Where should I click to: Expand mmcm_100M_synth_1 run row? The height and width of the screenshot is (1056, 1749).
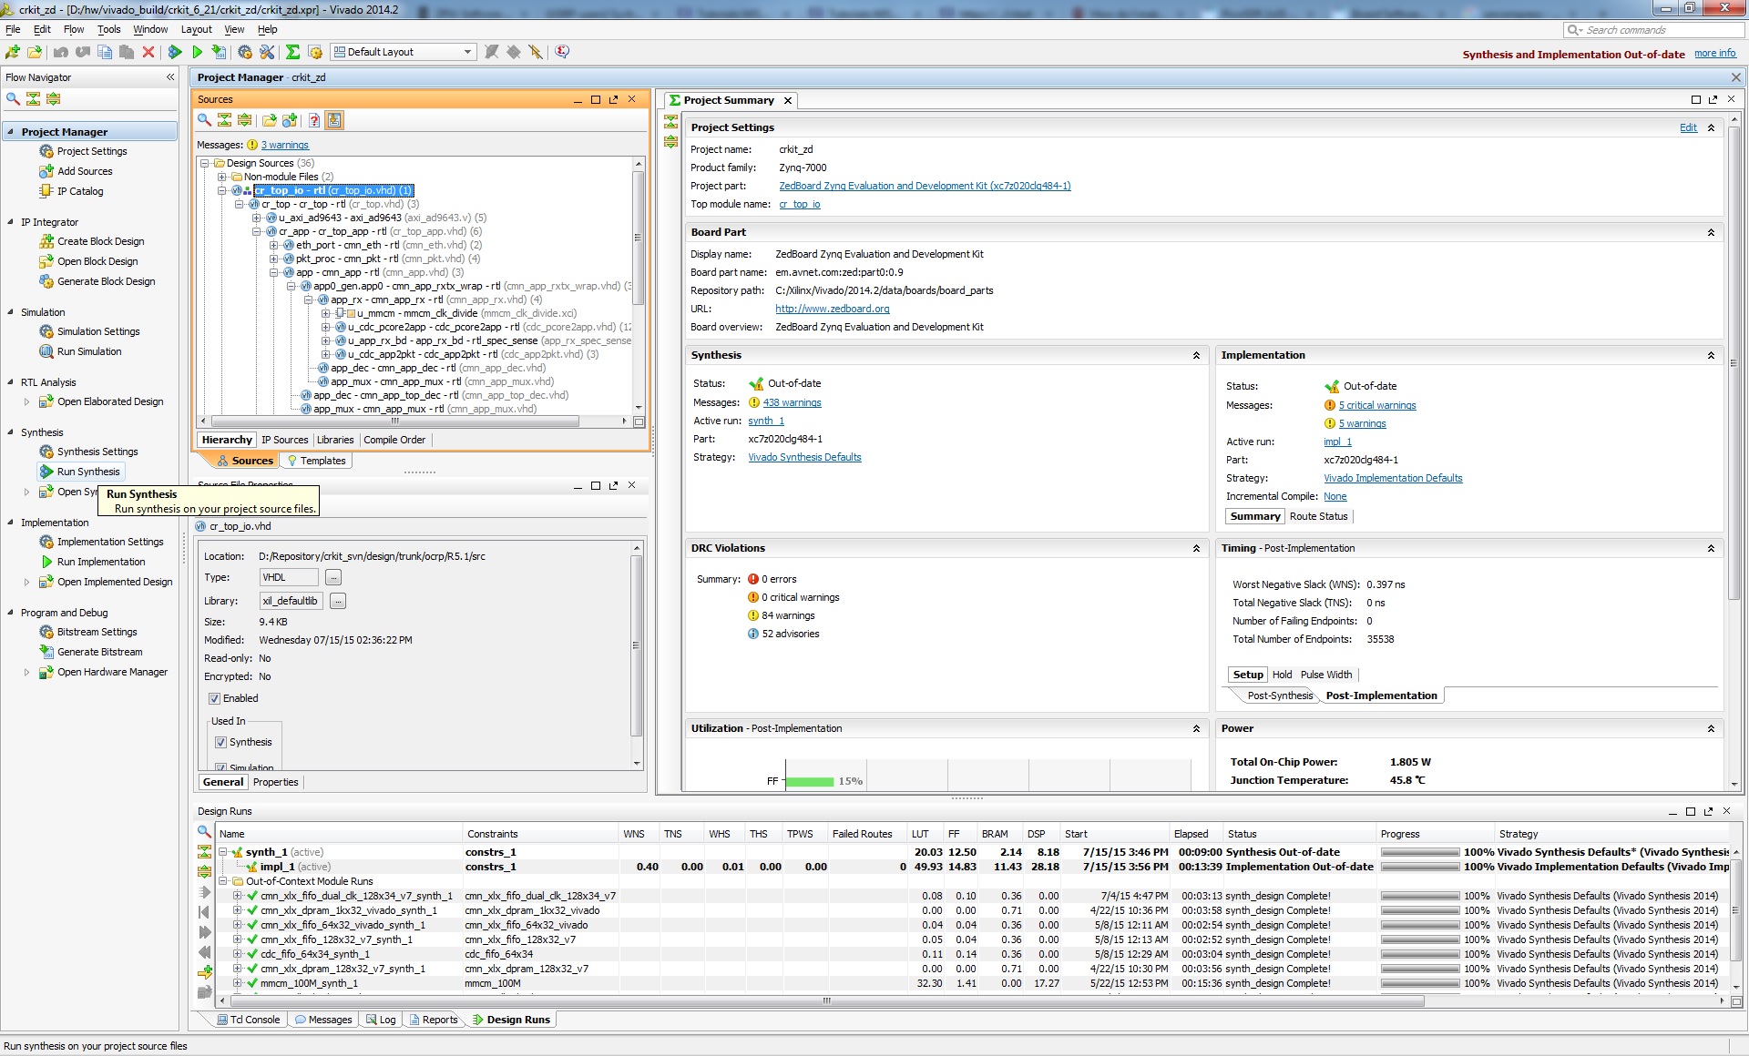238,984
